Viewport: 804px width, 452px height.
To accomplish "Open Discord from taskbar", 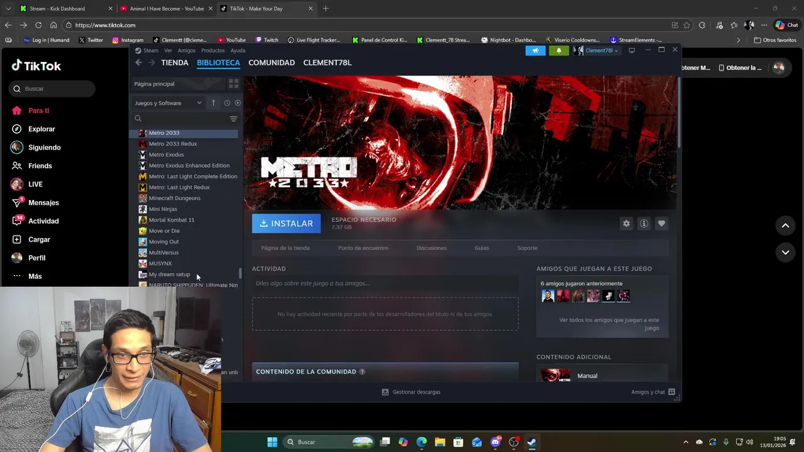I will [x=496, y=442].
